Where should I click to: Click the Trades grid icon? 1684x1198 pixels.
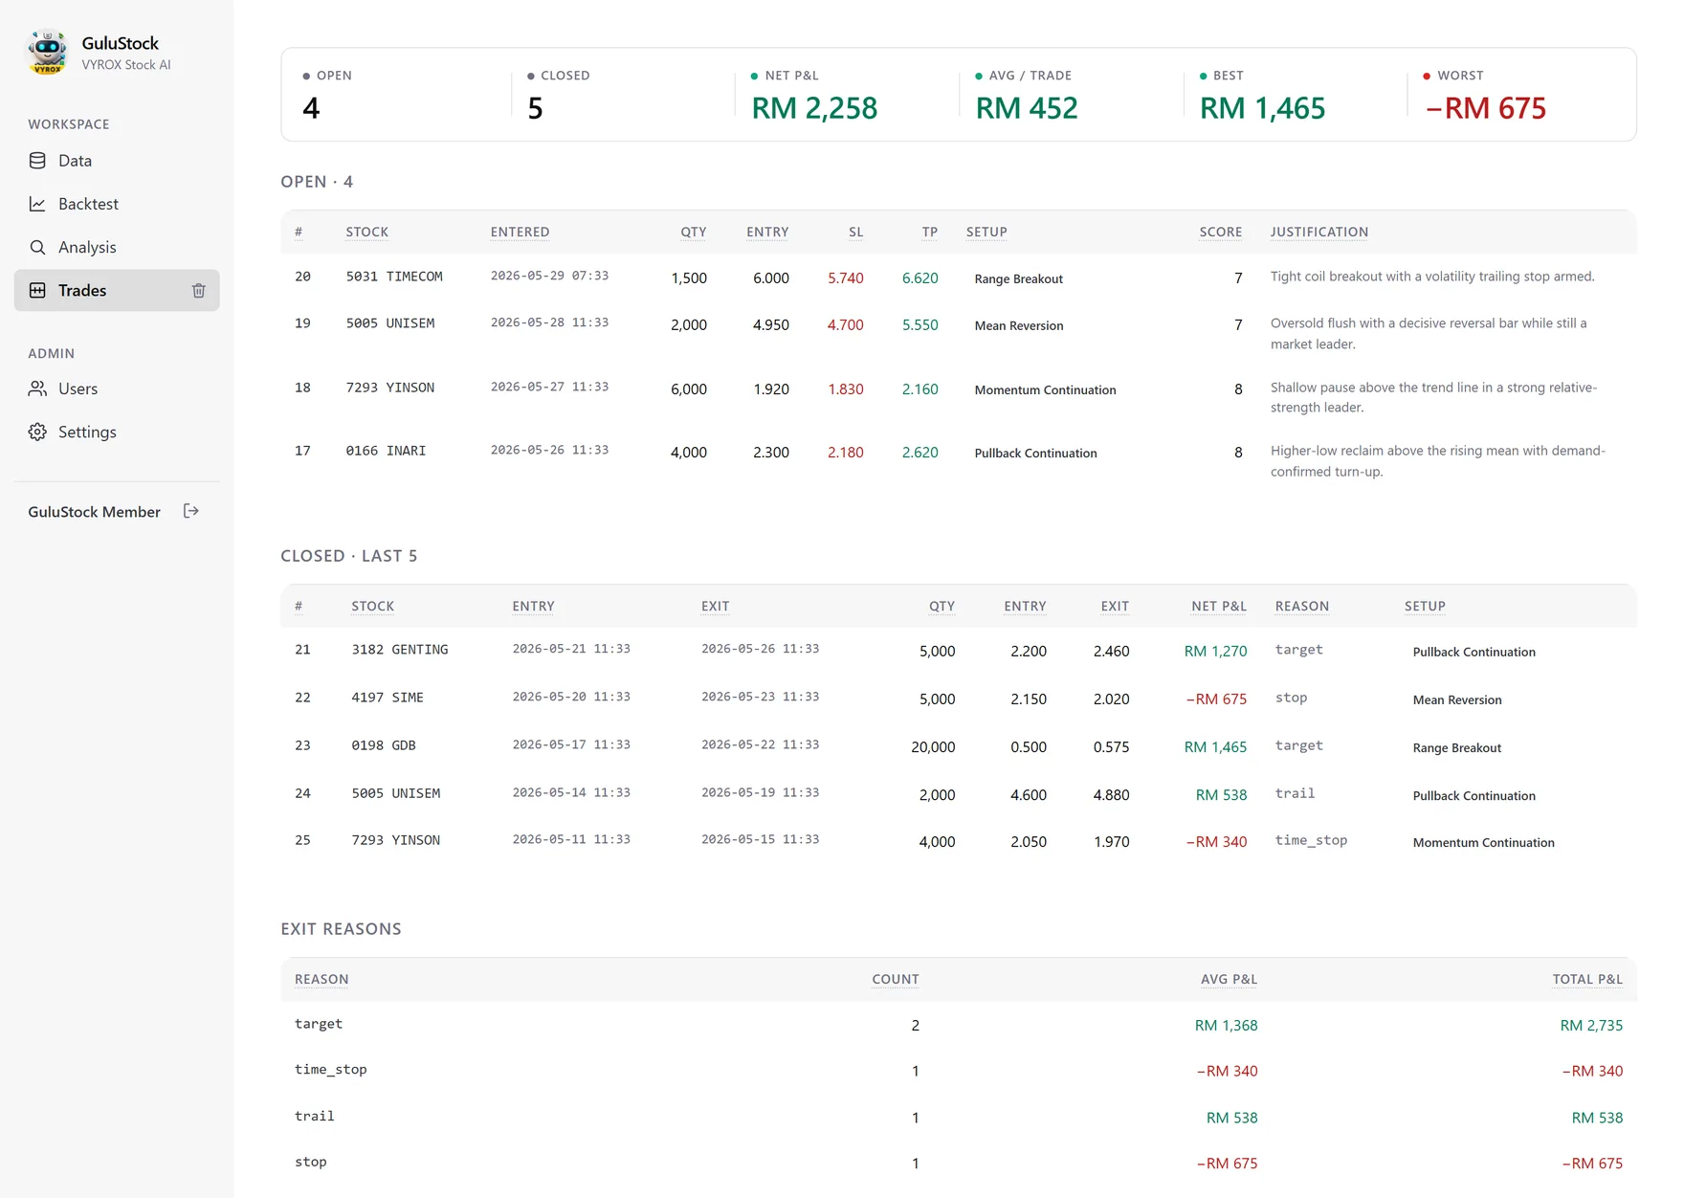[37, 290]
